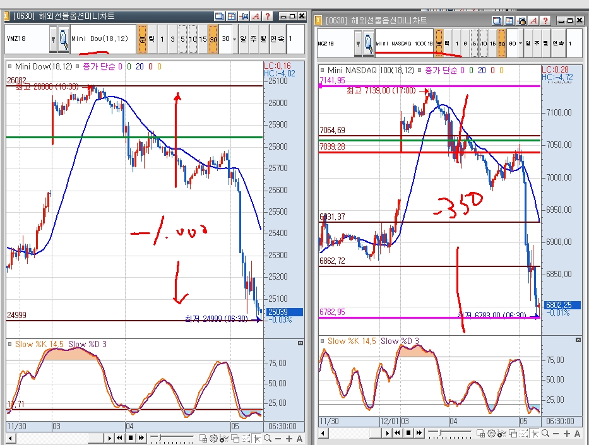Toggle 분 (minute) mode in Mini NASDAQ window
This screenshot has height=445, width=589.
pyautogui.click(x=439, y=44)
